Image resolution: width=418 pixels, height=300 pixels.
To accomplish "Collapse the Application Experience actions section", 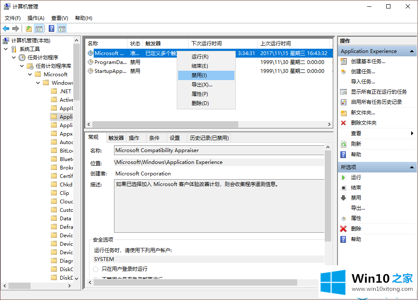I will (412, 51).
